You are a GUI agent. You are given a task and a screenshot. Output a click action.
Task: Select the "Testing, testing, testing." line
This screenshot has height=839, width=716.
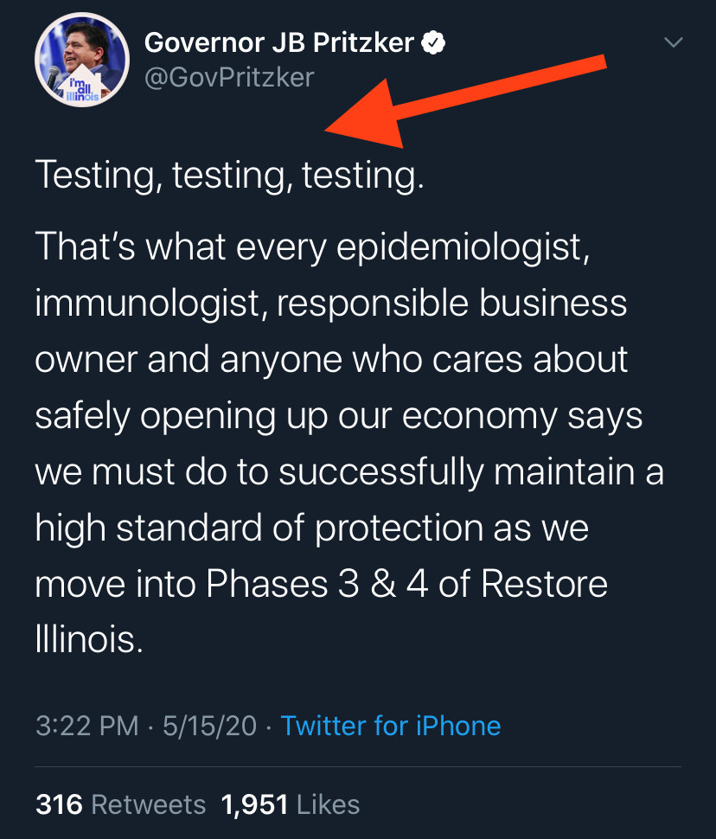[229, 175]
